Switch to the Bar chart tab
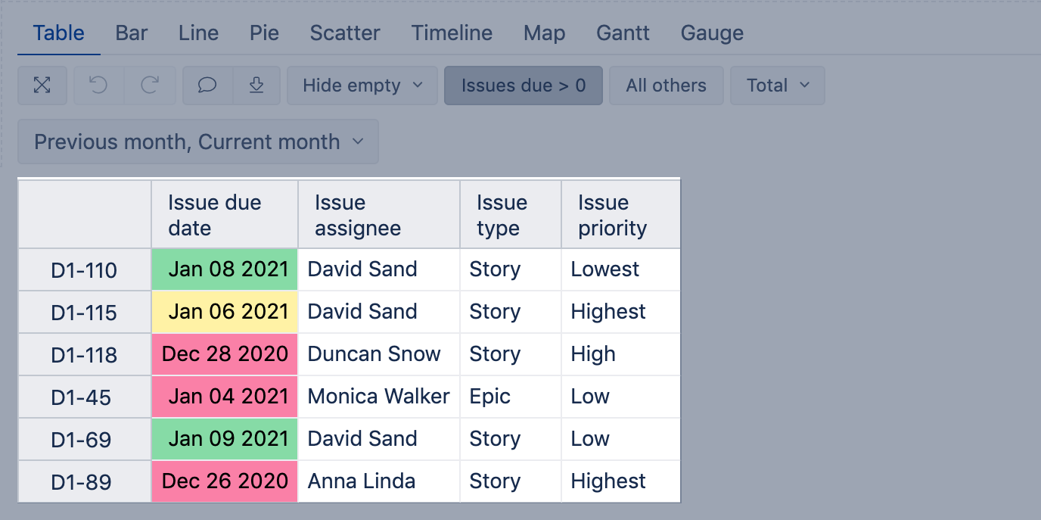 (132, 33)
